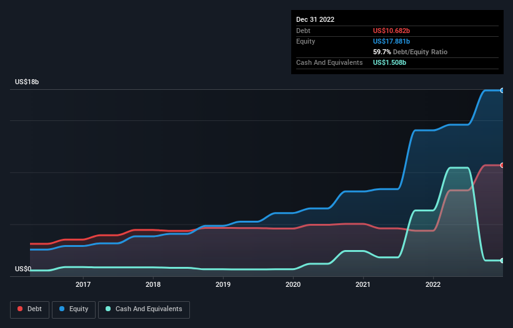
Task: Click the Equity row label in tooltip
Action: 306,41
